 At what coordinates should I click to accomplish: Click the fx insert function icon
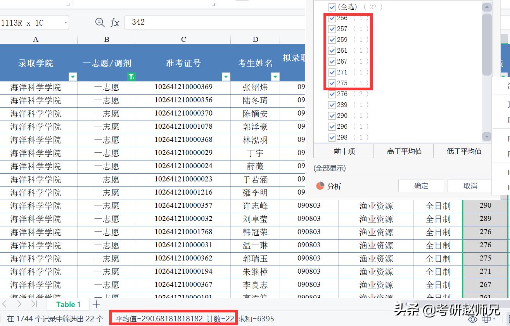tap(114, 23)
